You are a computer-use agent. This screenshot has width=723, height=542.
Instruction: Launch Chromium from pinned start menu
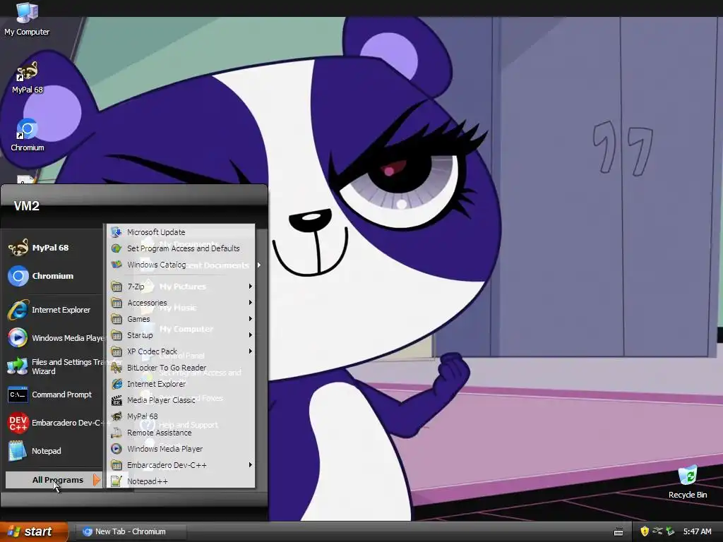pos(54,276)
